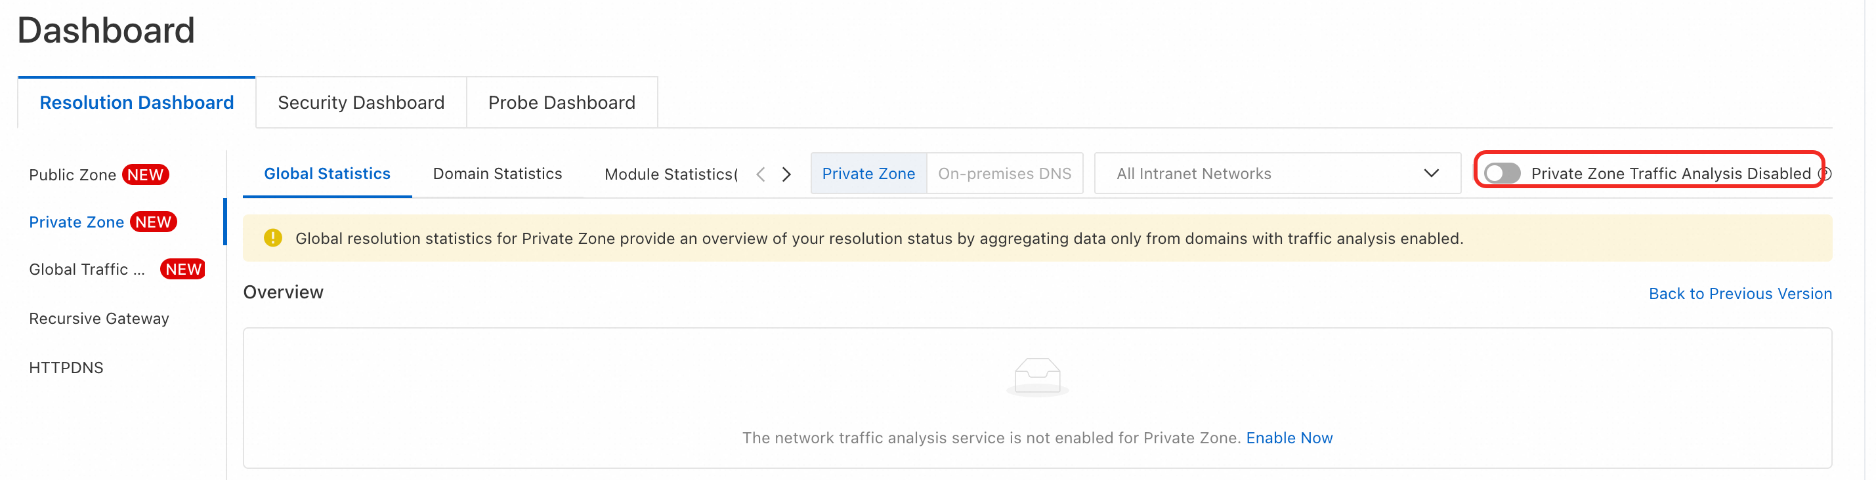The width and height of the screenshot is (1876, 480).
Task: Click the empty inbox icon in Overview
Action: click(x=1037, y=377)
